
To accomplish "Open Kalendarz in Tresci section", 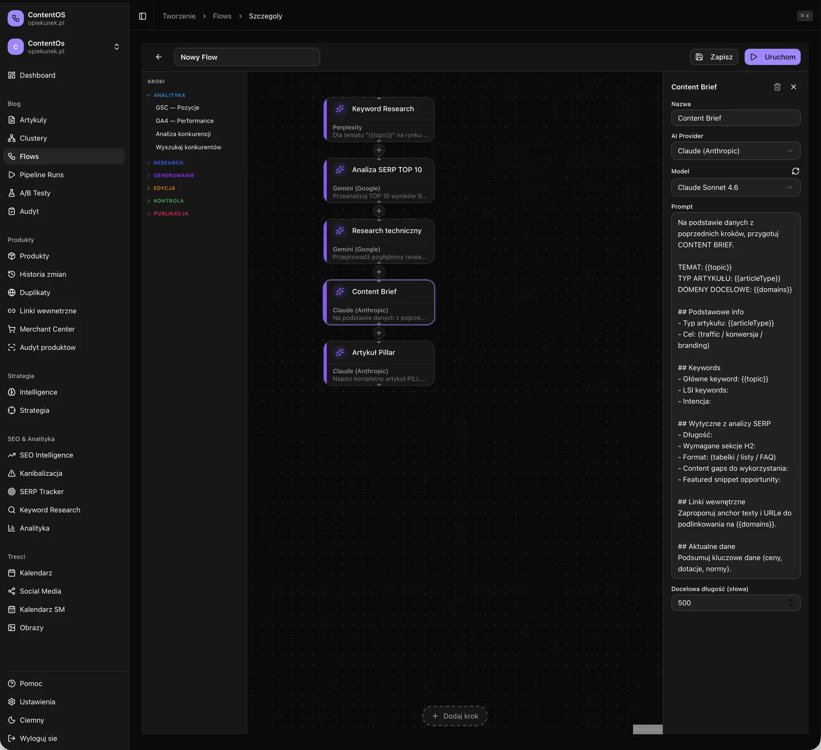I will [x=64, y=573].
